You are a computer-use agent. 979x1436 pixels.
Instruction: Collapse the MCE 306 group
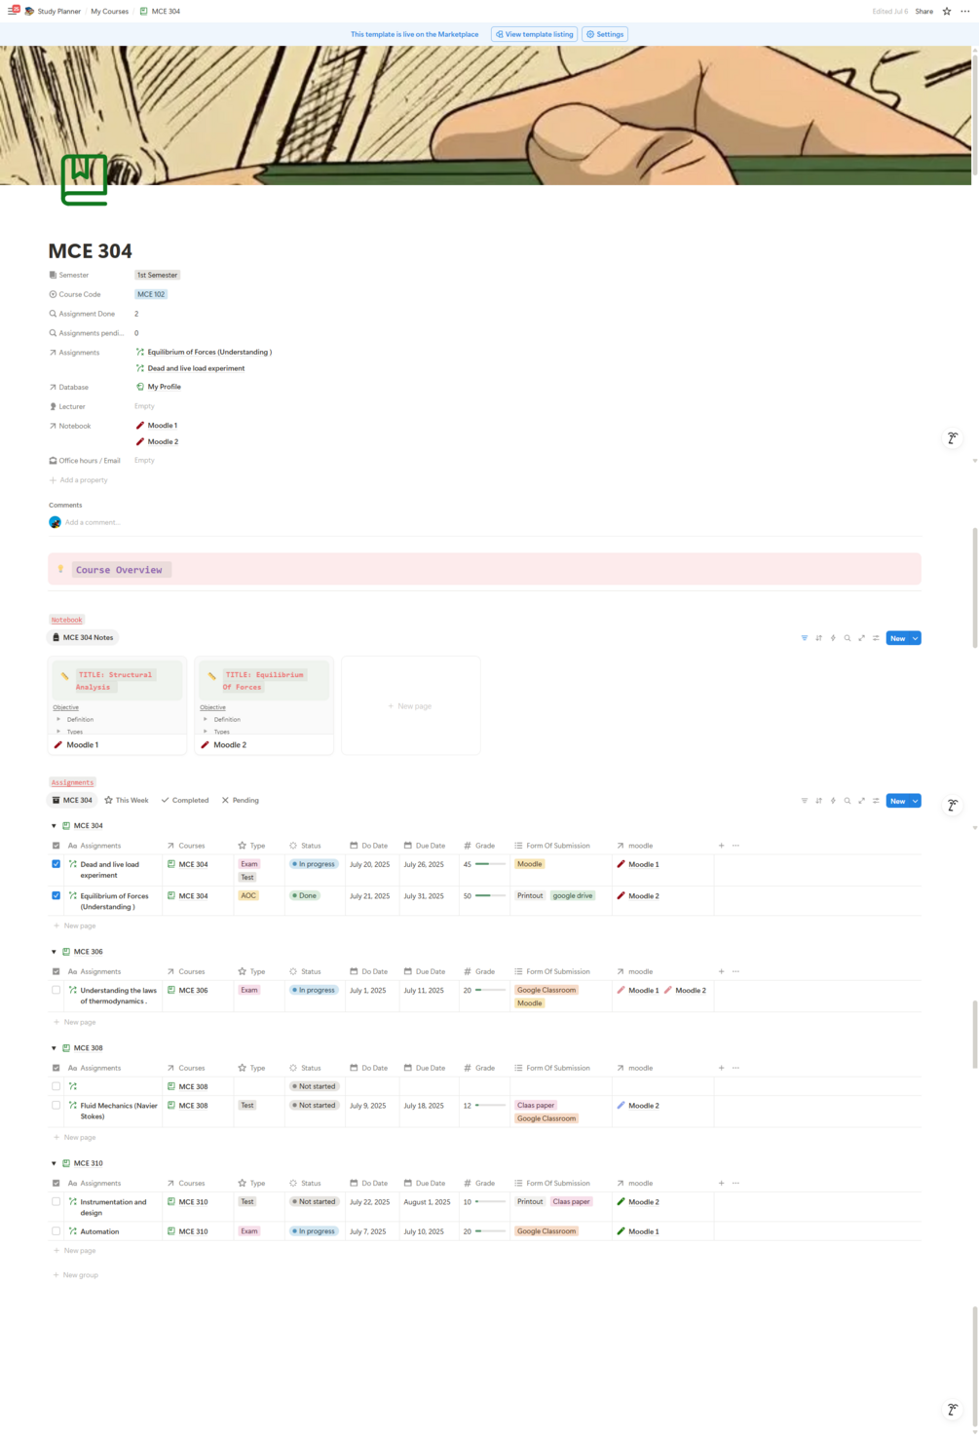coord(54,952)
